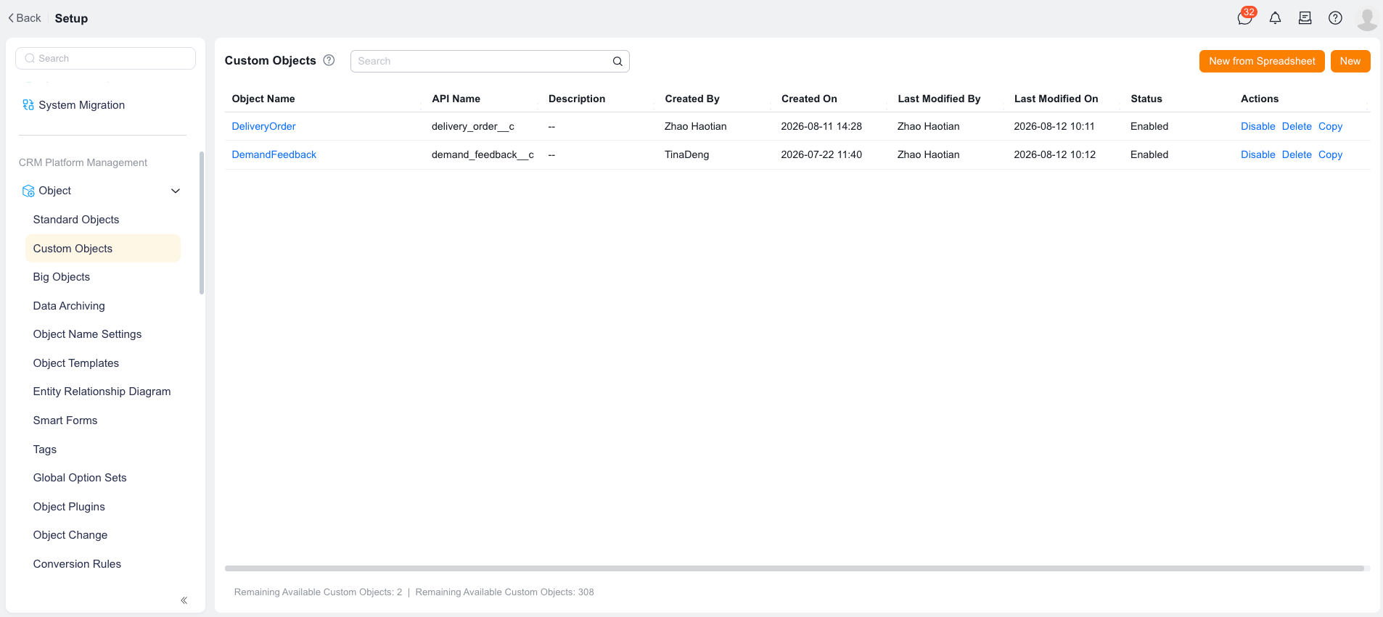This screenshot has width=1383, height=617.
Task: Delete the DeliveryOrder object
Action: pos(1297,126)
